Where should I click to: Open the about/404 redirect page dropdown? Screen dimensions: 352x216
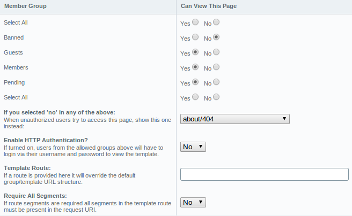click(x=235, y=119)
